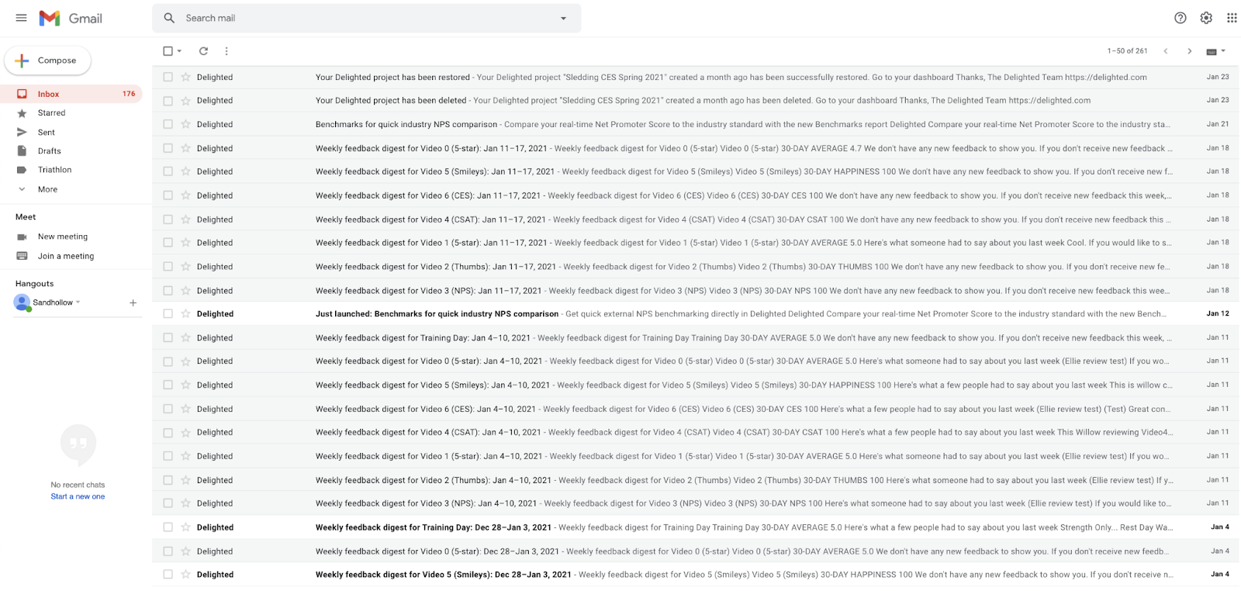Click the Search mail field
The width and height of the screenshot is (1241, 591).
(366, 18)
